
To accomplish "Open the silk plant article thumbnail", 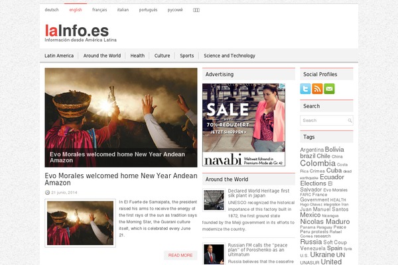I will pos(214,200).
